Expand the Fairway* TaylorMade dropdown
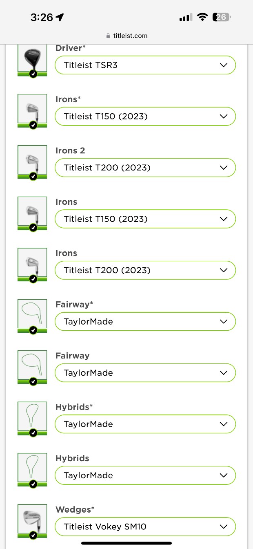Viewport: 253px width, 549px height. 145,321
